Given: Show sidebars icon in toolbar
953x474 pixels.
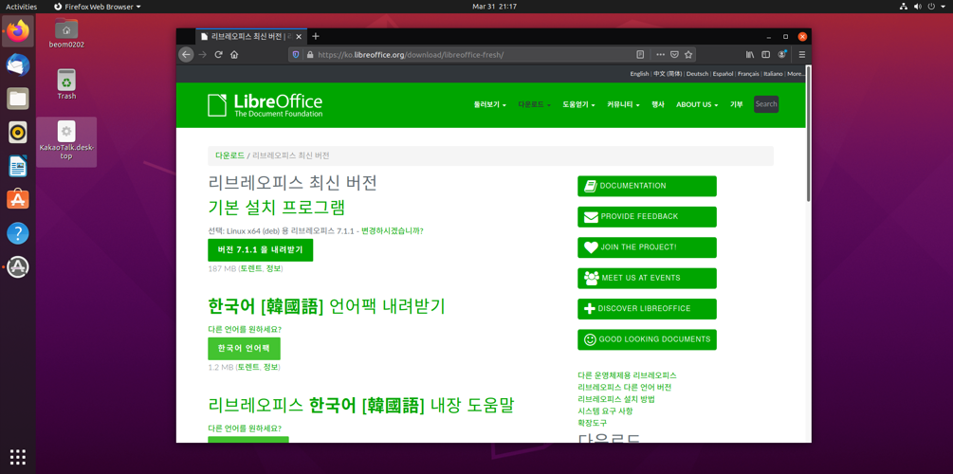Looking at the screenshot, I should pos(766,54).
